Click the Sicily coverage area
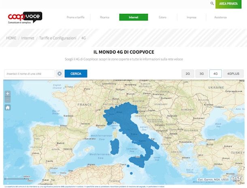Viewport: 247px width, 188px height. click(137, 162)
